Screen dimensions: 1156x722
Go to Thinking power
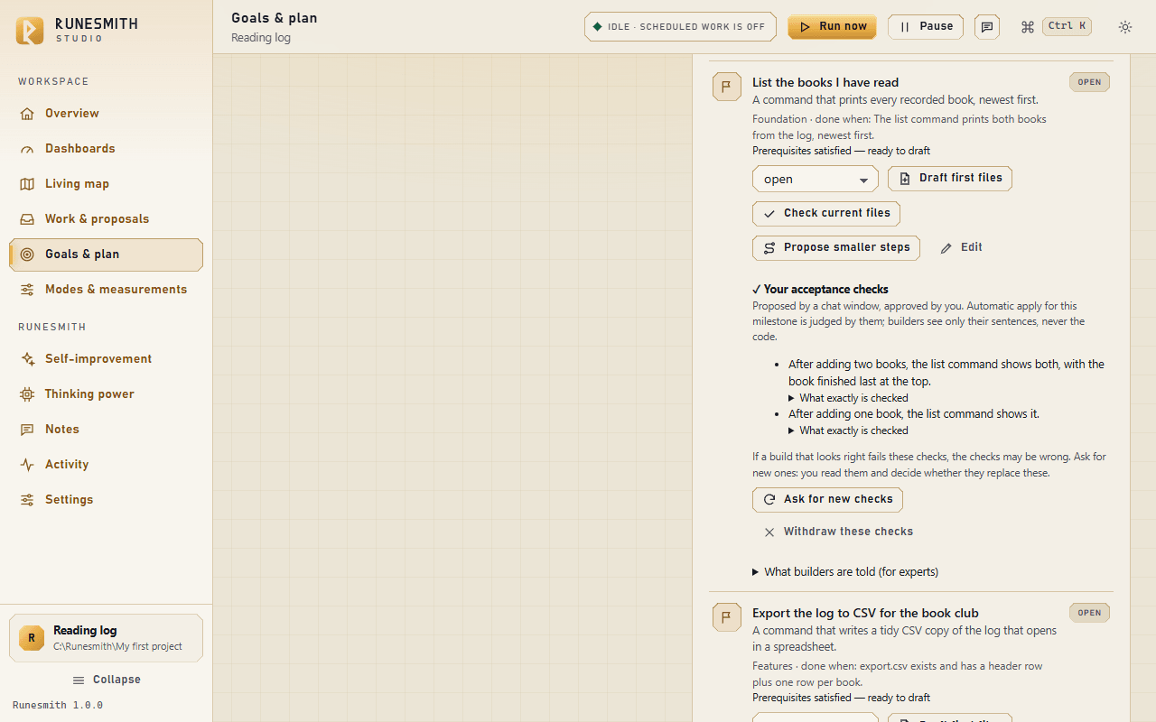[x=106, y=394]
